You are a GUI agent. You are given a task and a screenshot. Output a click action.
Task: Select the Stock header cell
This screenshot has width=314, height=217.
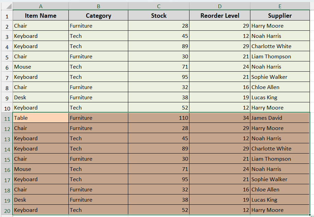(x=159, y=16)
